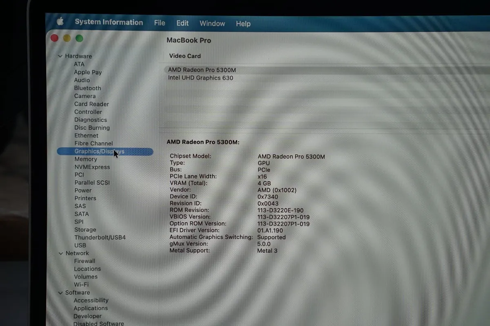Select Intel UHD Graphics 630 entry
The height and width of the screenshot is (326, 490).
200,78
